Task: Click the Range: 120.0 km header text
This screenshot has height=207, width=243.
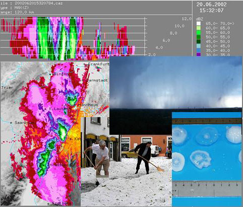Action: coord(17,12)
